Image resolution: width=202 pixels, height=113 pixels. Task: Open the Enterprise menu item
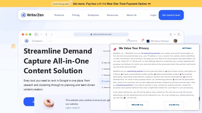click(x=93, y=15)
